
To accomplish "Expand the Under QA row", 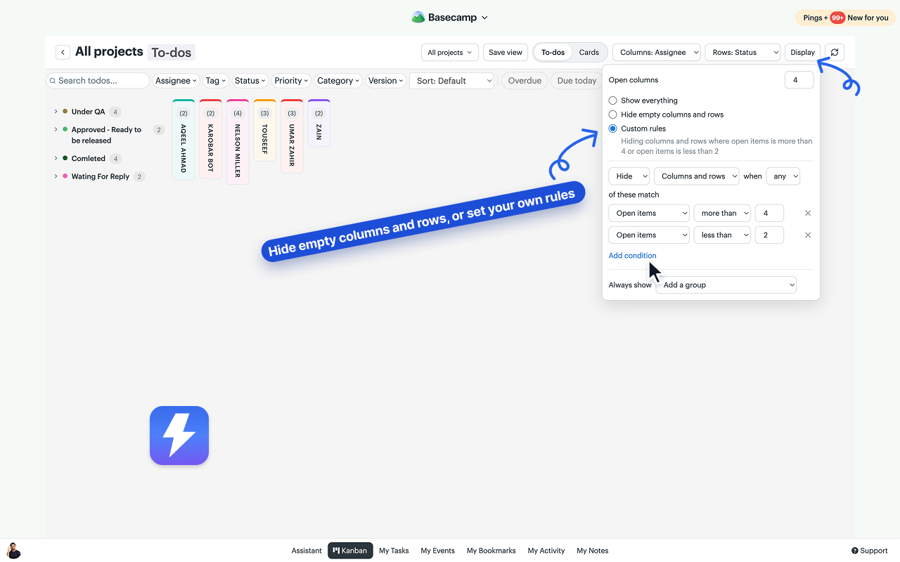I will pos(56,112).
